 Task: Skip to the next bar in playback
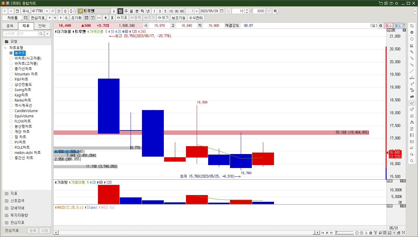coord(331,233)
